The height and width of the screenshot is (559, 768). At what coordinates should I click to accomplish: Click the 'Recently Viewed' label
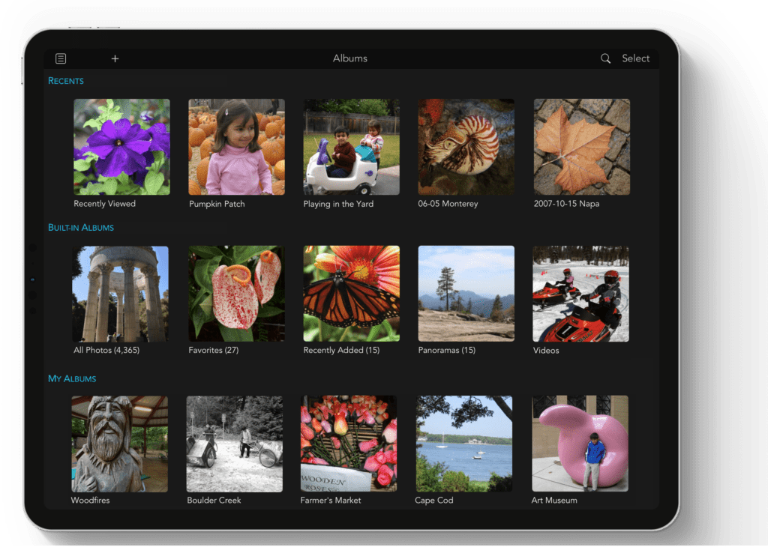[105, 204]
